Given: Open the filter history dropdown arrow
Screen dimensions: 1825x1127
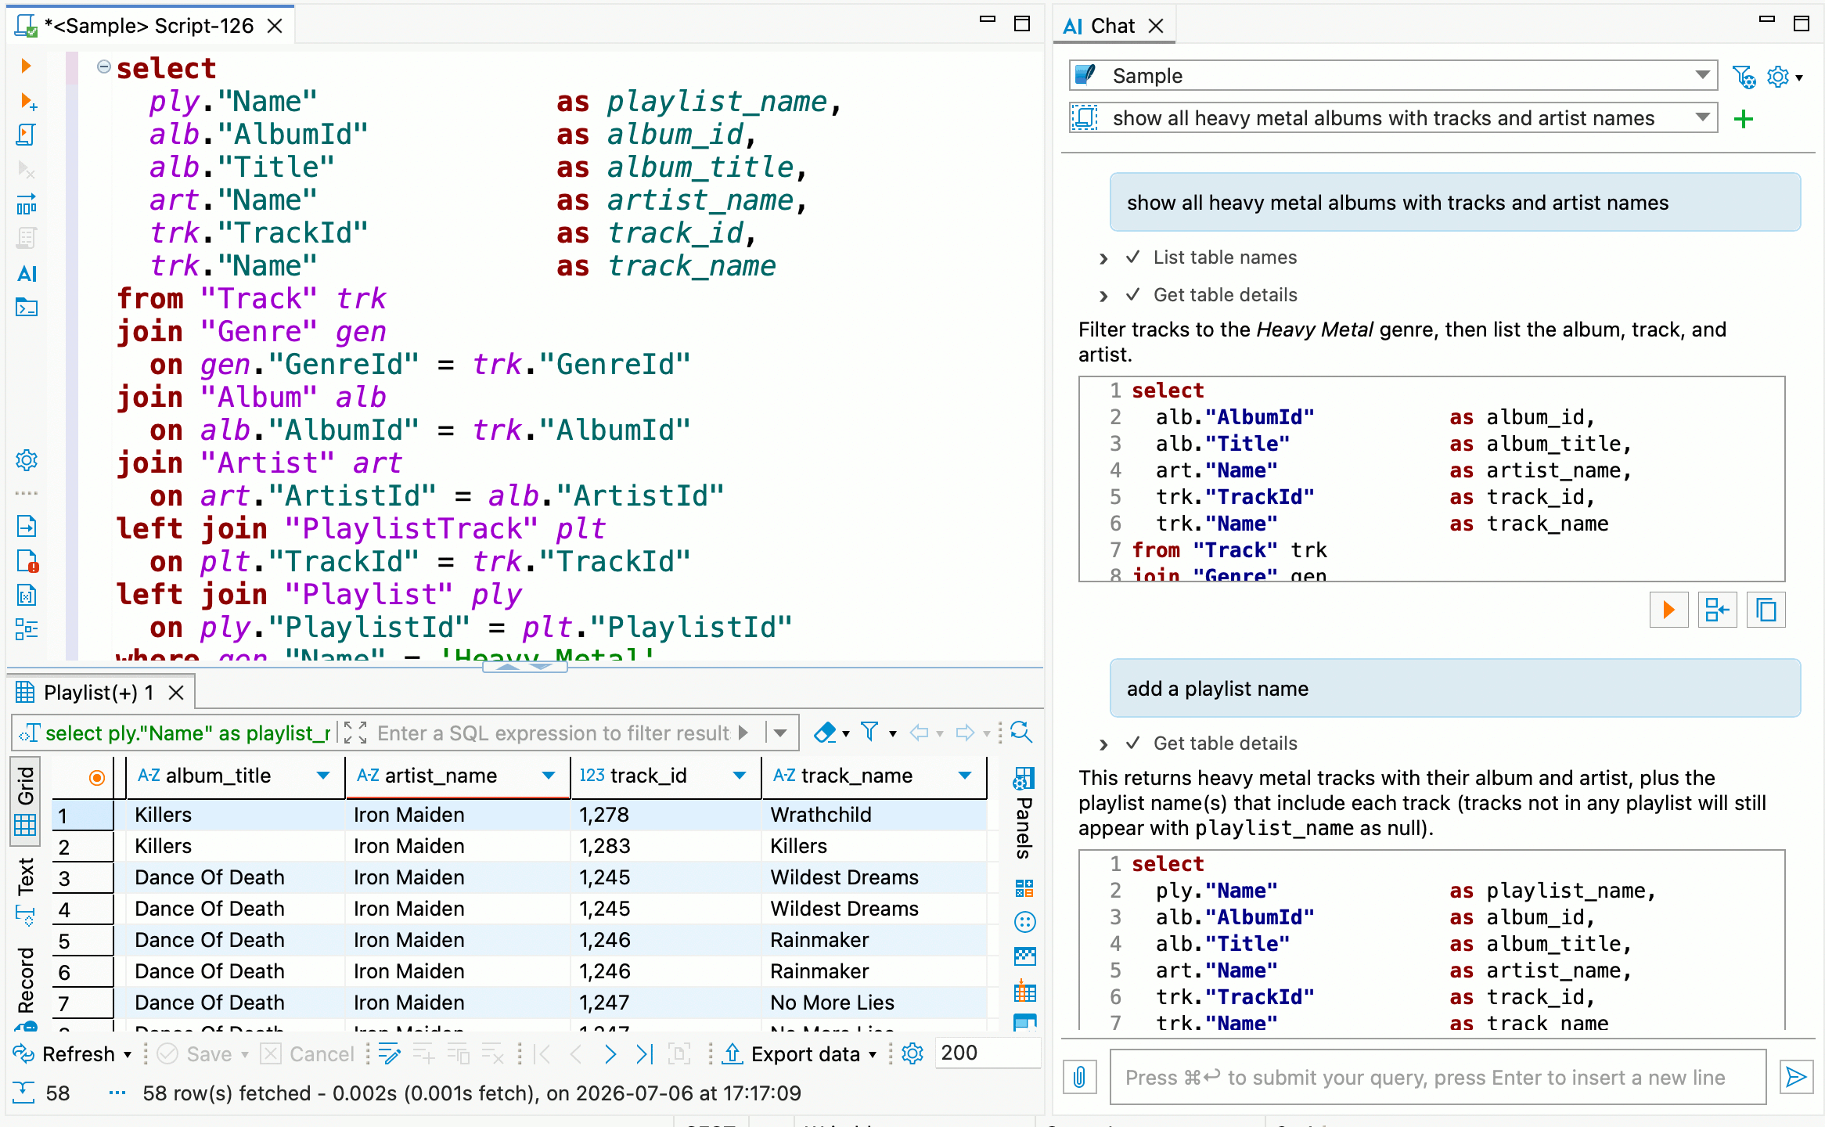Looking at the screenshot, I should pyautogui.click(x=780, y=733).
